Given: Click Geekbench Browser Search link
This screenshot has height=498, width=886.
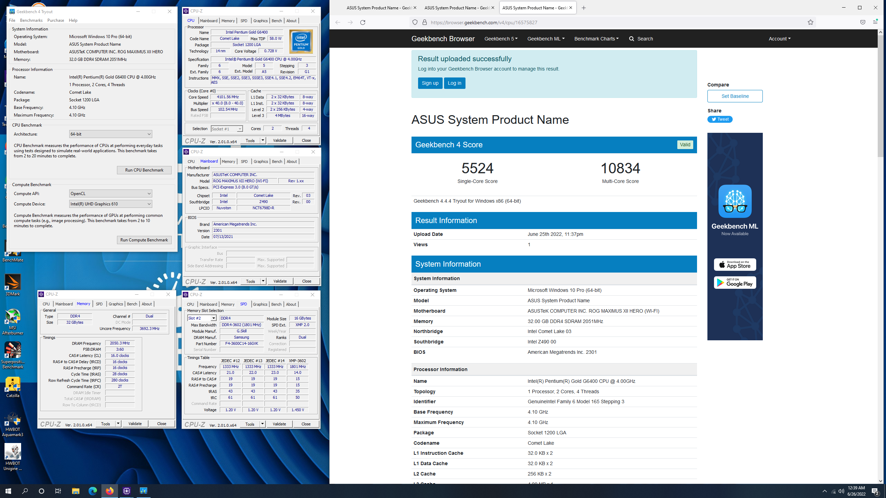Looking at the screenshot, I should tap(641, 39).
